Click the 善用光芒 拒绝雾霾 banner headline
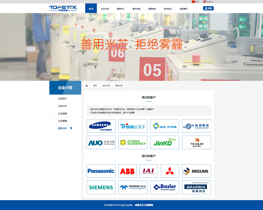Image resolution: width=263 pixels, height=210 pixels. (x=131, y=44)
